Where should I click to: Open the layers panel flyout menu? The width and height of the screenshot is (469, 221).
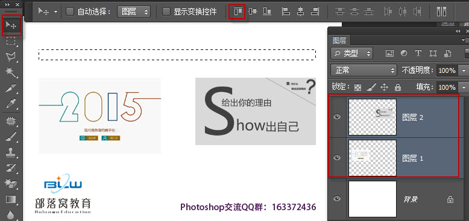(465, 40)
